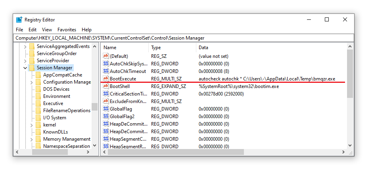Expand the Configuration Manager node
This screenshot has height=172, width=372.
tap(32, 82)
